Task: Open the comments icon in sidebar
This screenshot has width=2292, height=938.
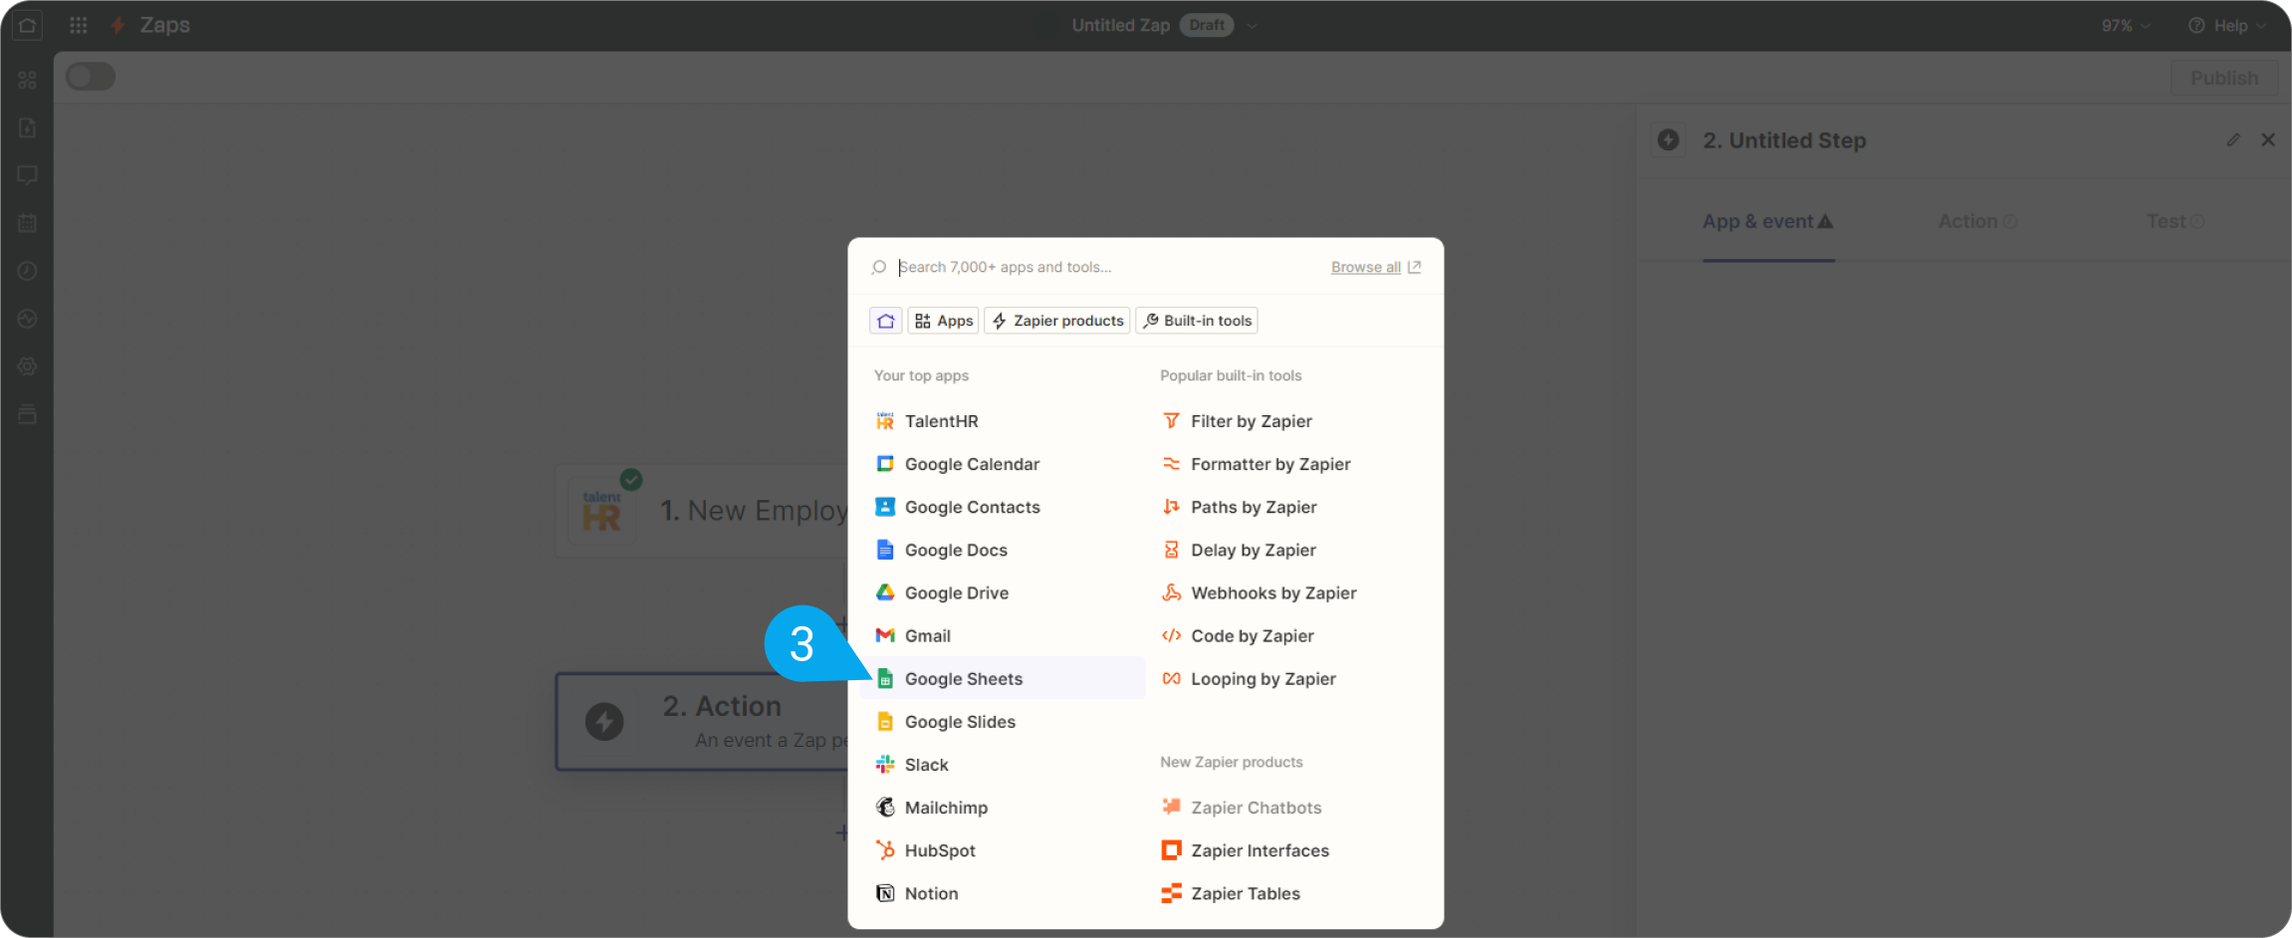Action: click(x=27, y=175)
